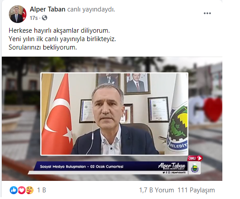Screen dimensions: 240x199
Task: Click the Alper Taban signature in the banner
Action: pyautogui.click(x=172, y=166)
